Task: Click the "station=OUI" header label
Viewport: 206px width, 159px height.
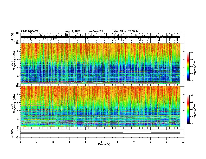Action: [x=96, y=31]
